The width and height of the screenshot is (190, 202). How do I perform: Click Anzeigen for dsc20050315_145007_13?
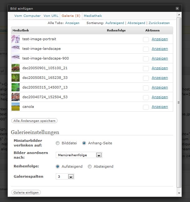(x=159, y=87)
